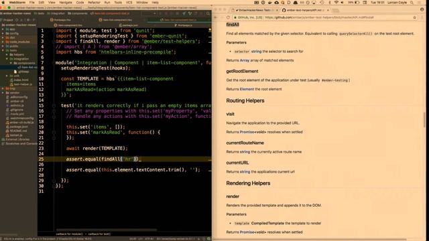Click CompiledTemplate link under render parameters
Image resolution: width=429 pixels, height=241 pixels.
point(267,223)
